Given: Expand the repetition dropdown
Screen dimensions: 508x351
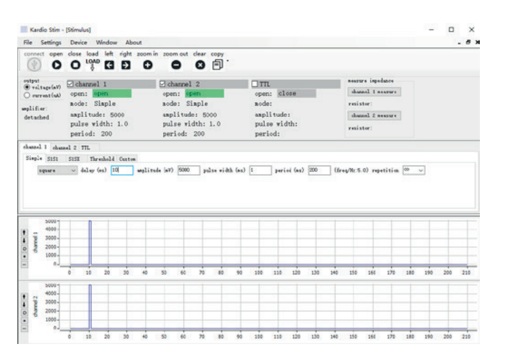Looking at the screenshot, I should (x=414, y=171).
